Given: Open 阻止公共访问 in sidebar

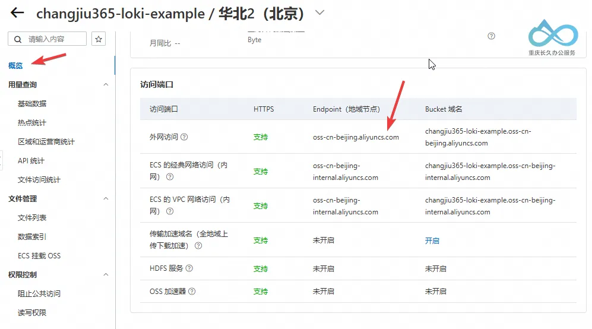Looking at the screenshot, I should (x=39, y=293).
